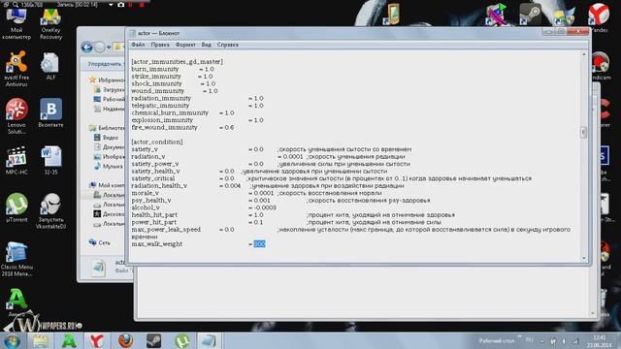Open the Правка menu in Notepad
Viewport: 621px width, 349px height.
point(160,45)
